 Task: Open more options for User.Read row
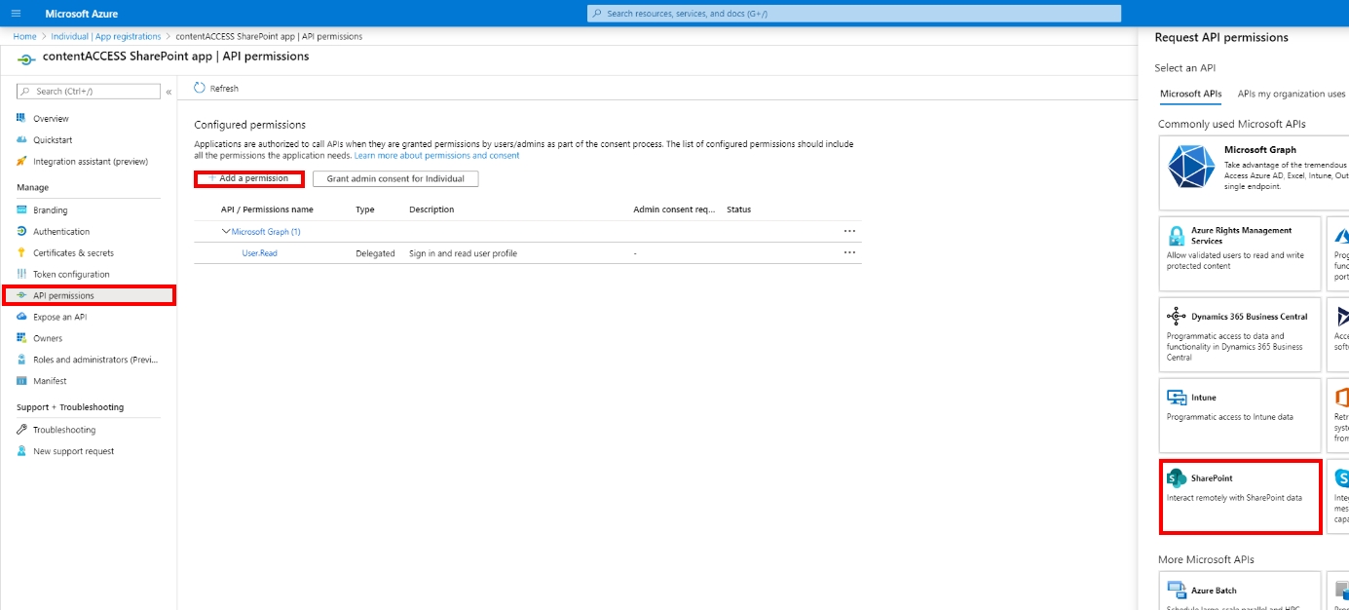(849, 252)
